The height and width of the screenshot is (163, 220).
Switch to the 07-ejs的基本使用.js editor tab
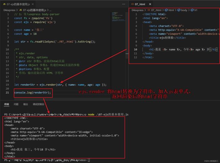pyautogui.click(x=18, y=4)
